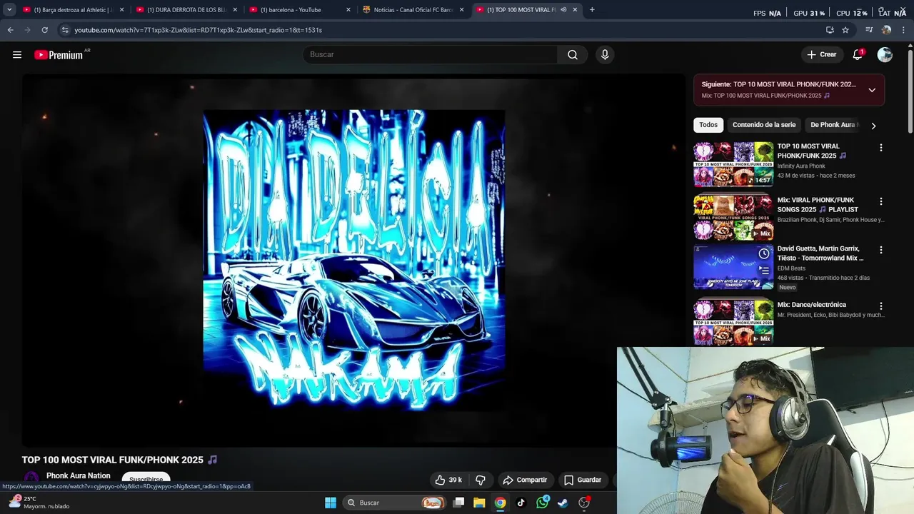Open options for TOP 10 MOST VIRAL PHONK/FUNK video

(x=880, y=148)
